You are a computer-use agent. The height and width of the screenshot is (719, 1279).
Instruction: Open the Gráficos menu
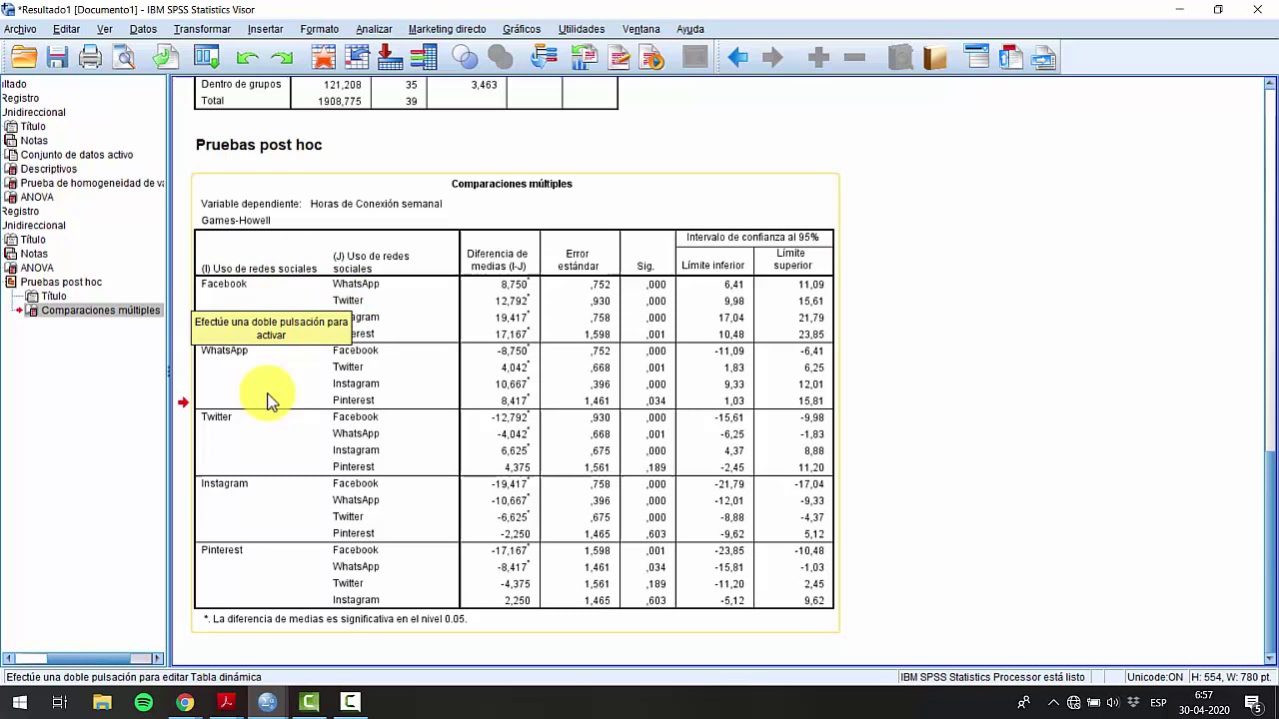click(x=522, y=29)
